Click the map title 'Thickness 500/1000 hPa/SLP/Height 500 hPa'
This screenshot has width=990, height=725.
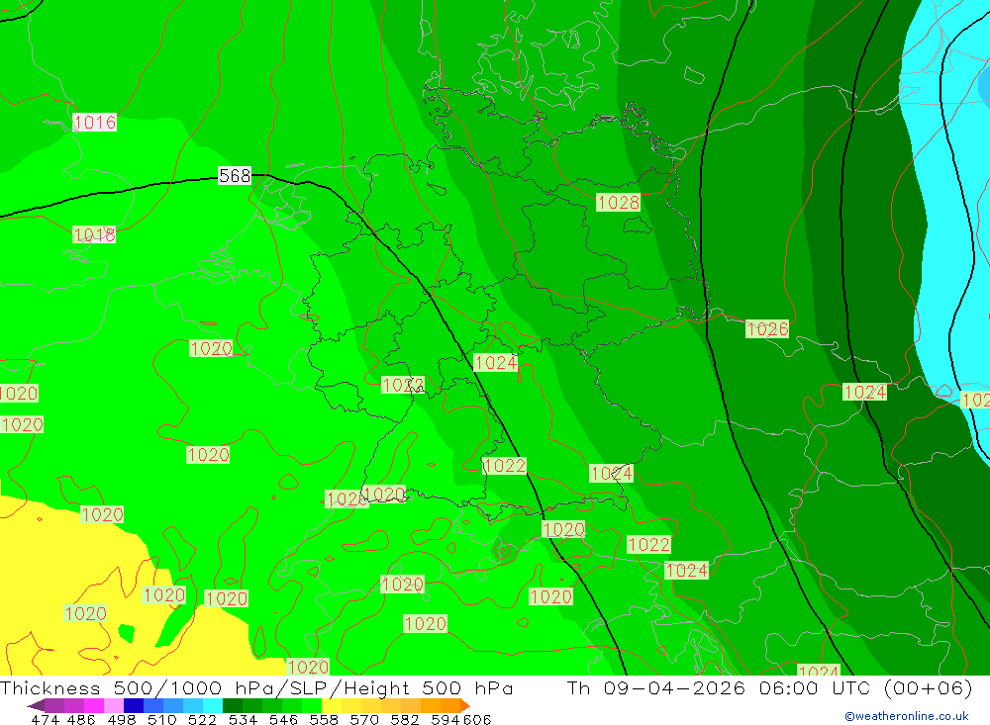pyautogui.click(x=256, y=687)
